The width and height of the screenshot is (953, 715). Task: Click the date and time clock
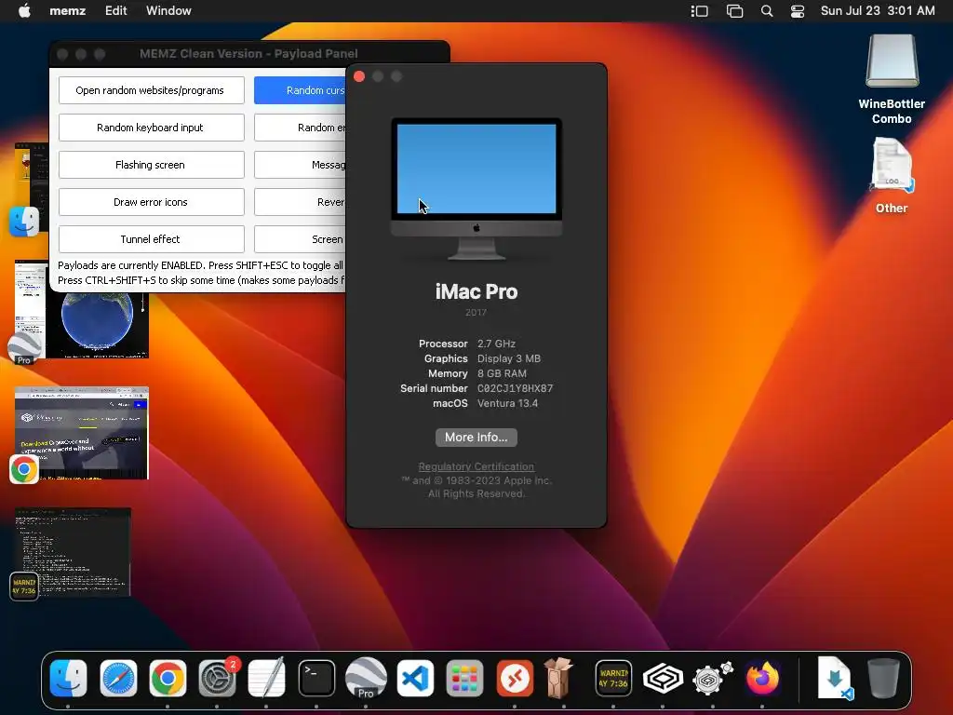click(878, 11)
